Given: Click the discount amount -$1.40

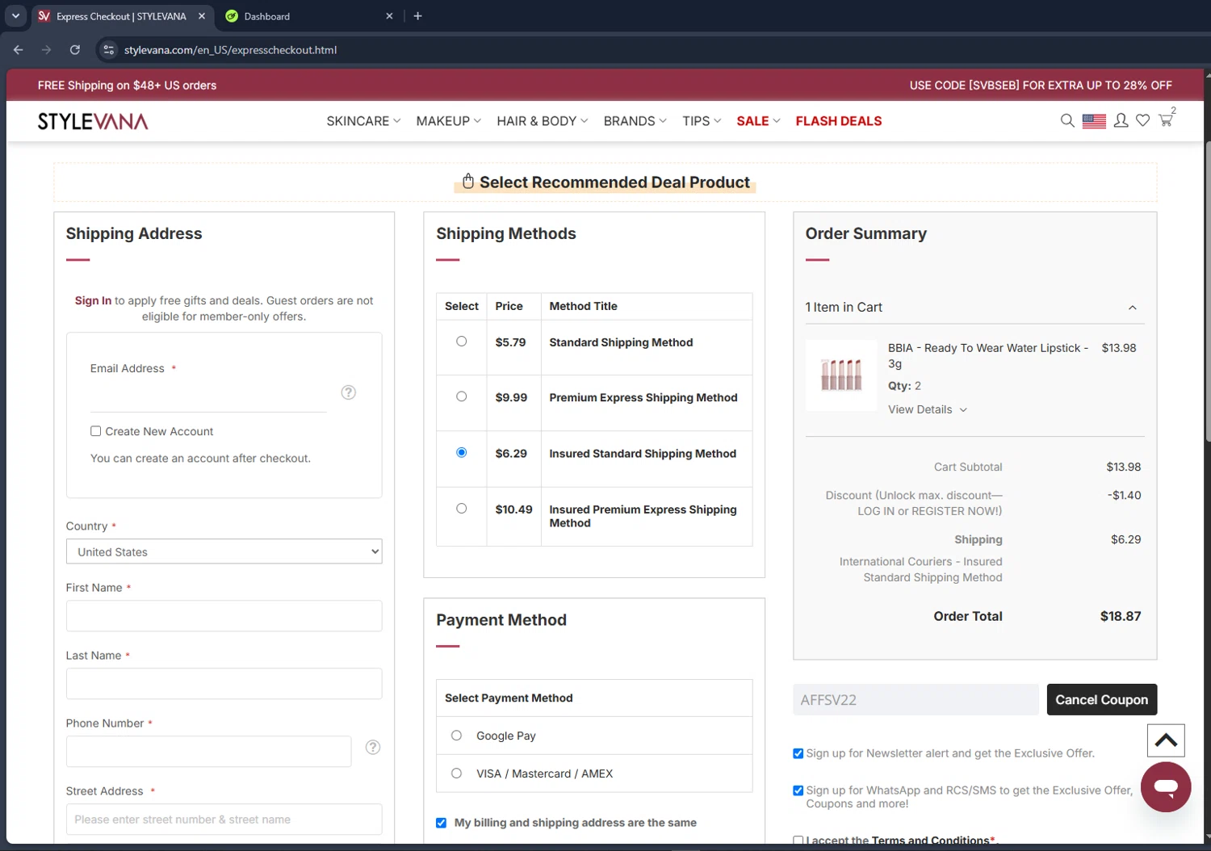Looking at the screenshot, I should (x=1124, y=496).
